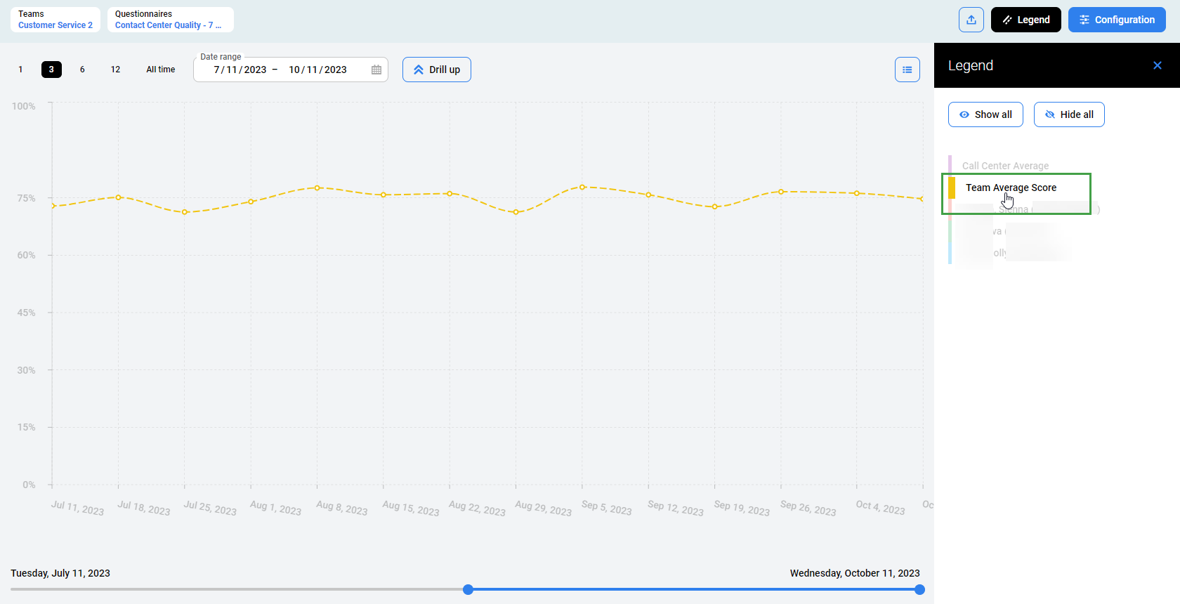Viewport: 1180px width, 604px height.
Task: Close the Legend panel with X
Action: click(1157, 65)
